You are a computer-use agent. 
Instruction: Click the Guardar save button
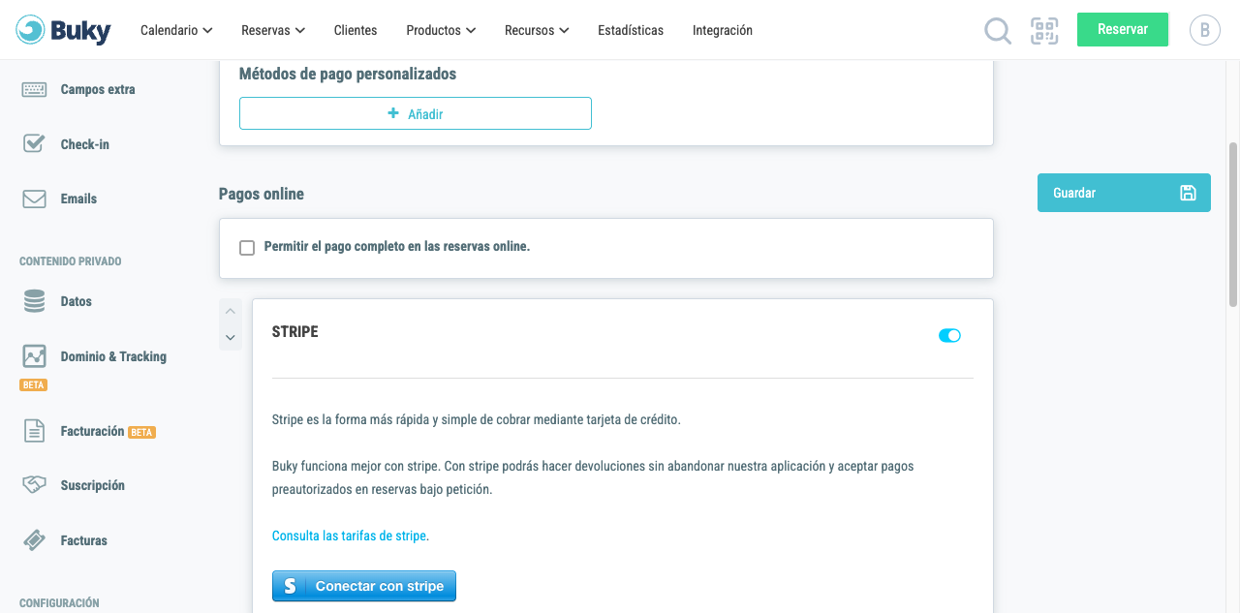(1124, 193)
